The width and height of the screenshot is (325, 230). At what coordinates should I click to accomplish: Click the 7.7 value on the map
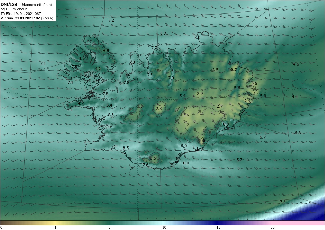(x=154, y=48)
